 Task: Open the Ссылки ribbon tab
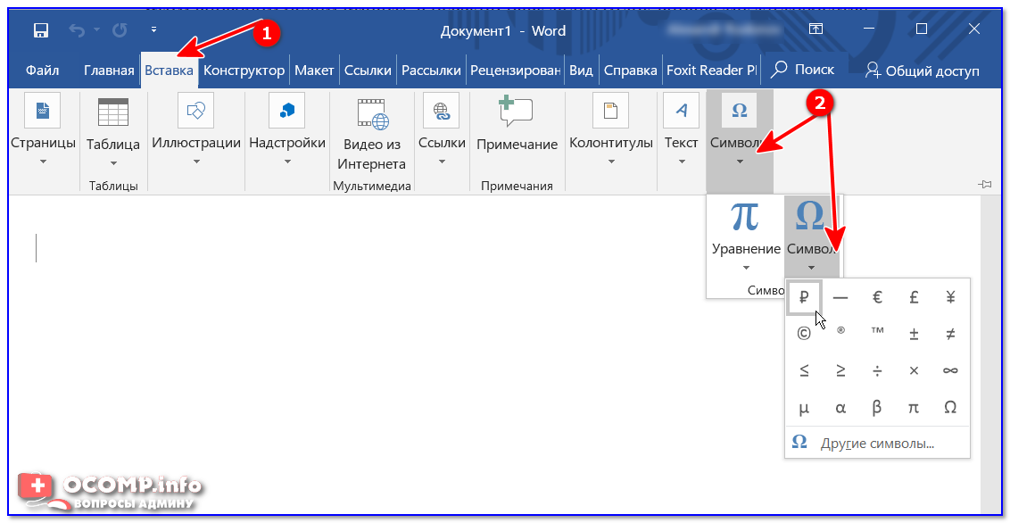[368, 71]
